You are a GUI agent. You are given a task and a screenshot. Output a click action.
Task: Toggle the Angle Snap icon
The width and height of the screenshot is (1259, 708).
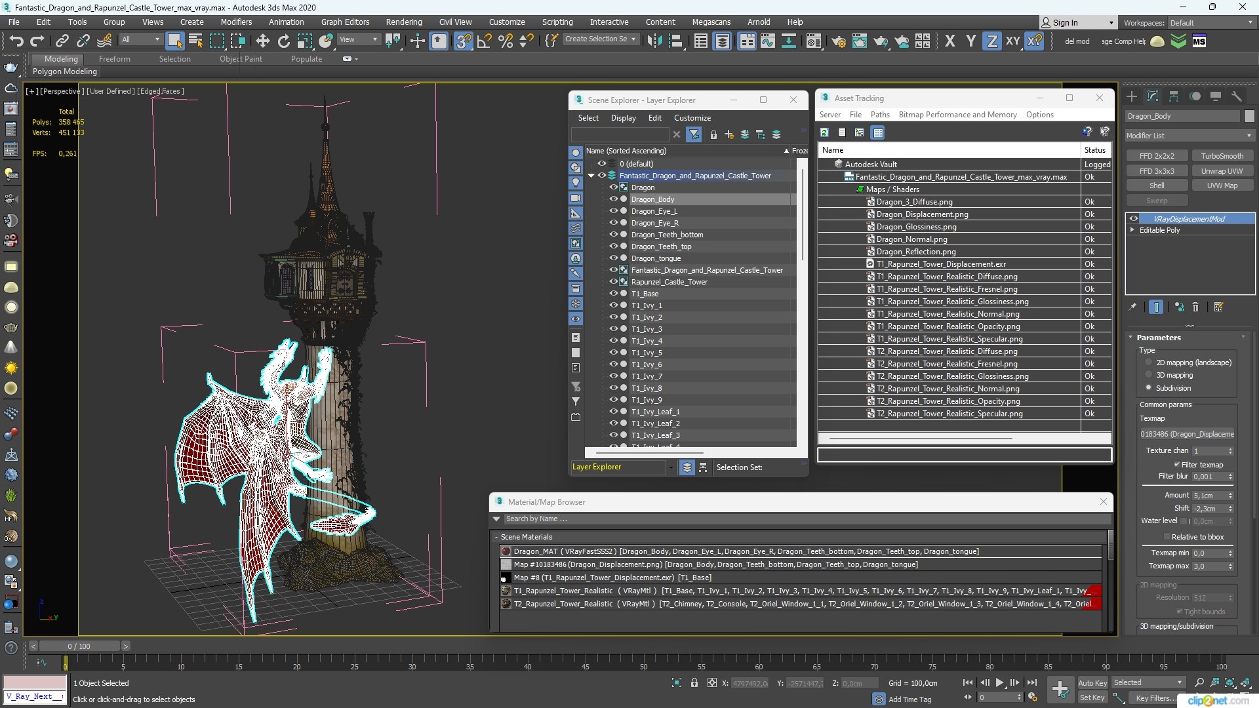coord(484,41)
